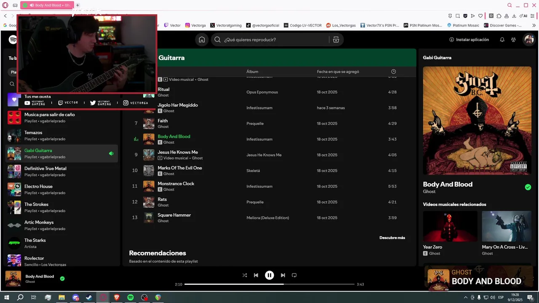The height and width of the screenshot is (303, 539).
Task: Open the browser Downloads icon
Action: [514, 16]
